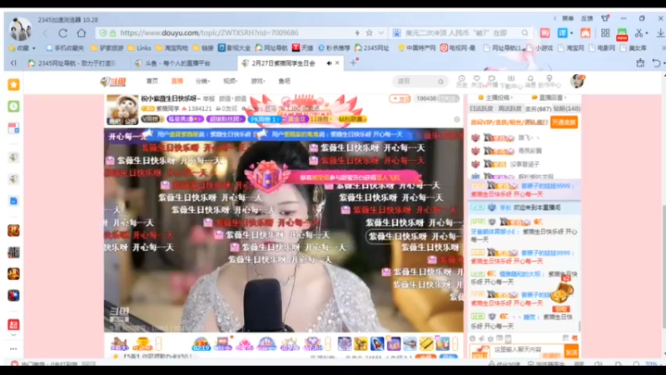Open the blue translate extension icon
The width and height of the screenshot is (666, 375).
coord(562,32)
